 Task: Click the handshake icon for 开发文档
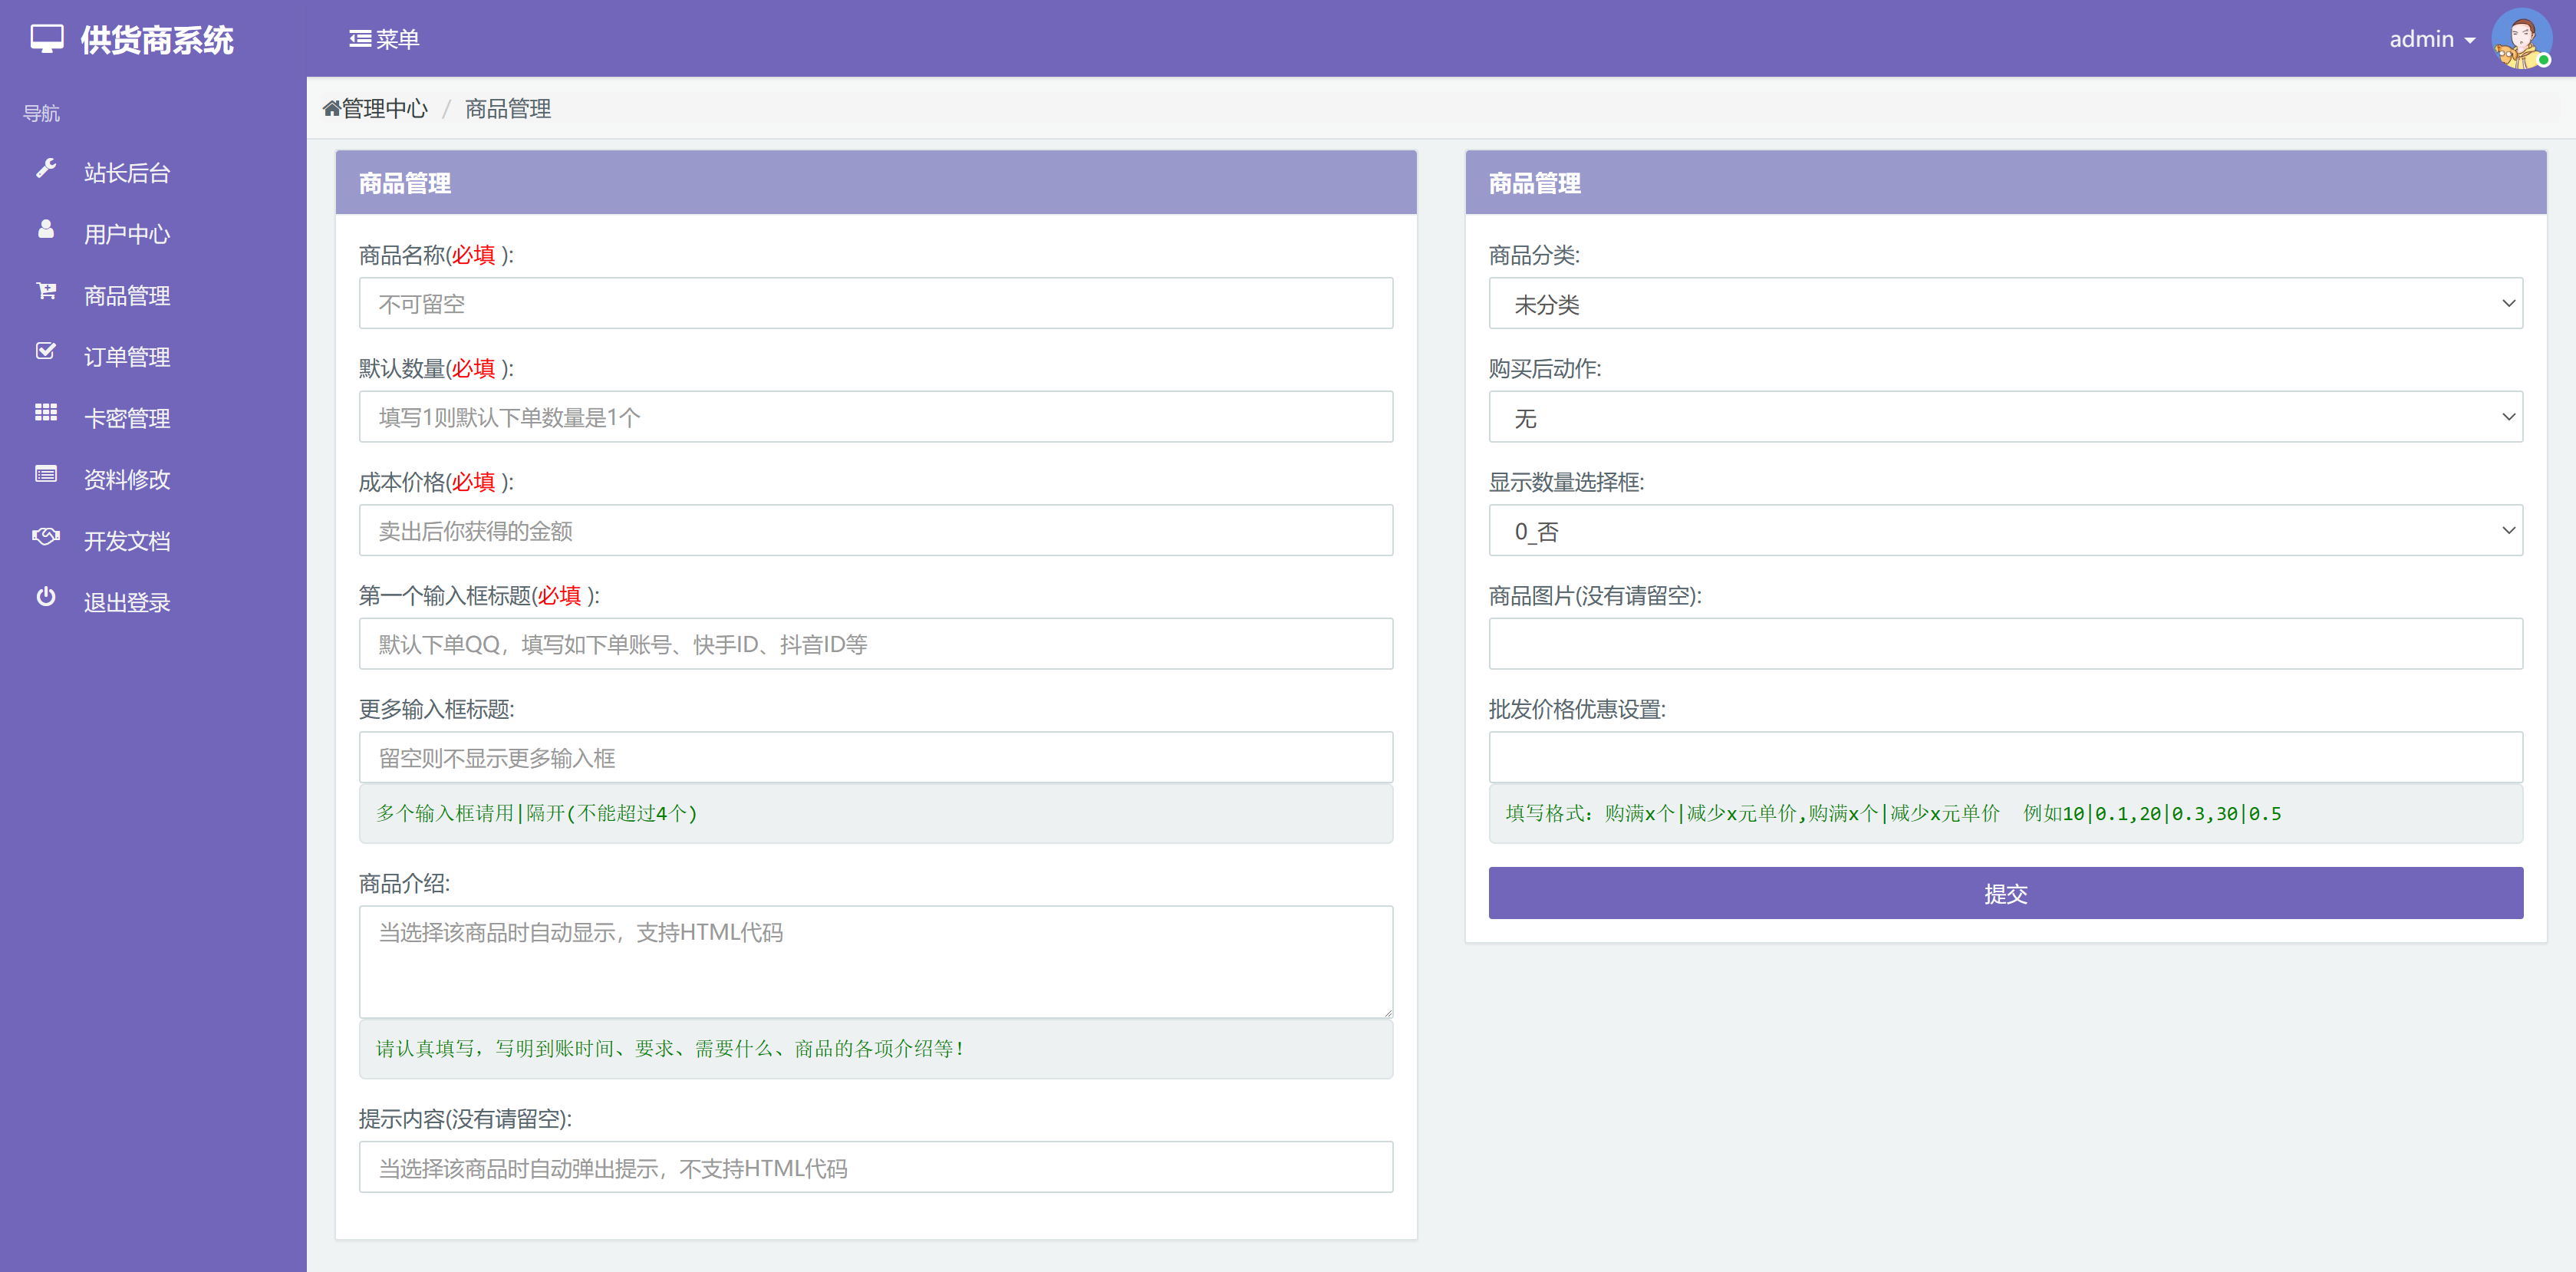[46, 536]
